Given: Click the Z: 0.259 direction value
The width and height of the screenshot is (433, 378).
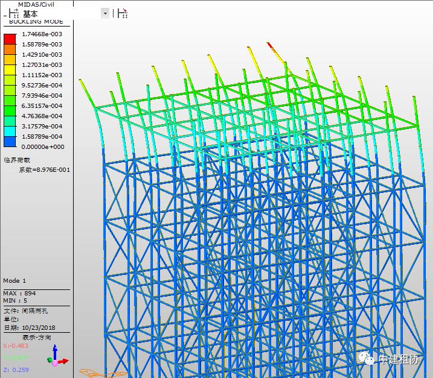Looking at the screenshot, I should click(16, 370).
